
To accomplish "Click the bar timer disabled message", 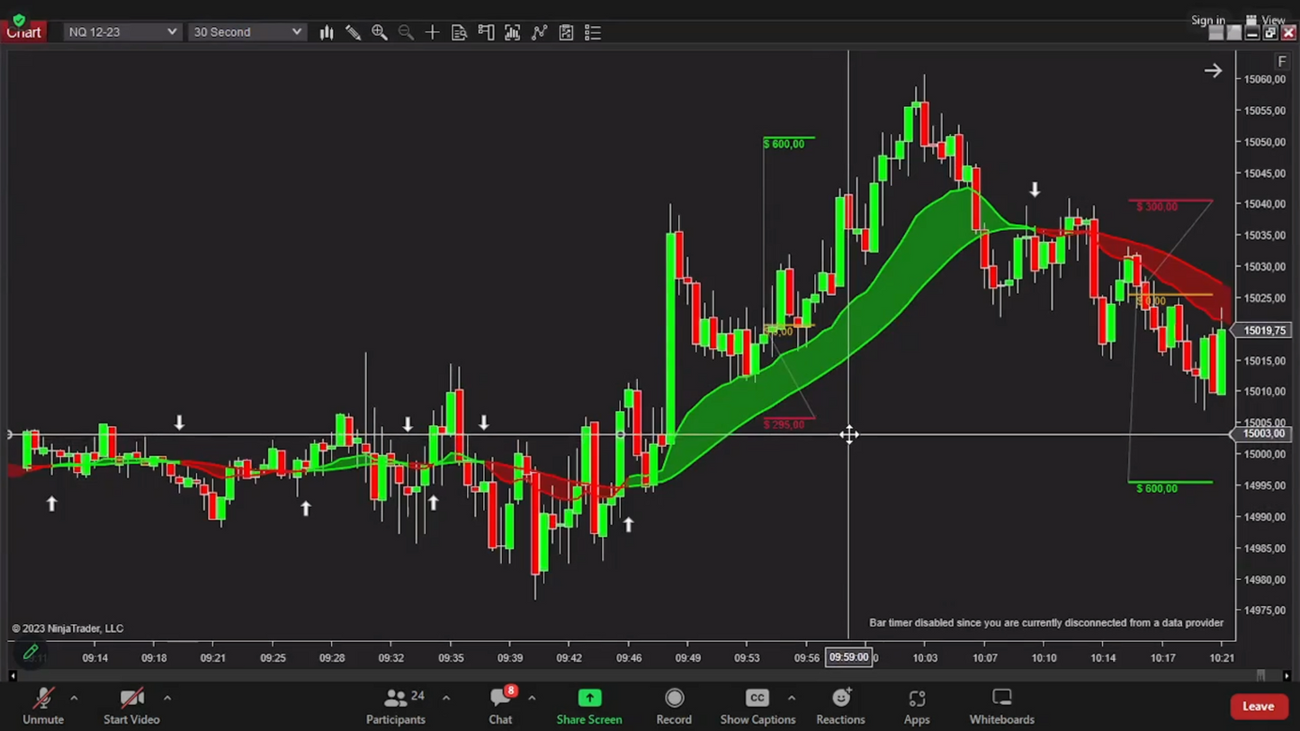I will tap(1046, 622).
